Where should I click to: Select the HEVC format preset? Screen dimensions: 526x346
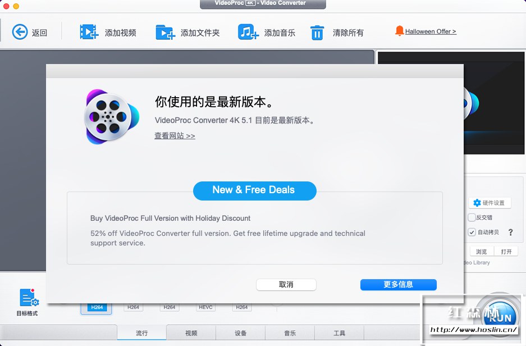tap(205, 307)
